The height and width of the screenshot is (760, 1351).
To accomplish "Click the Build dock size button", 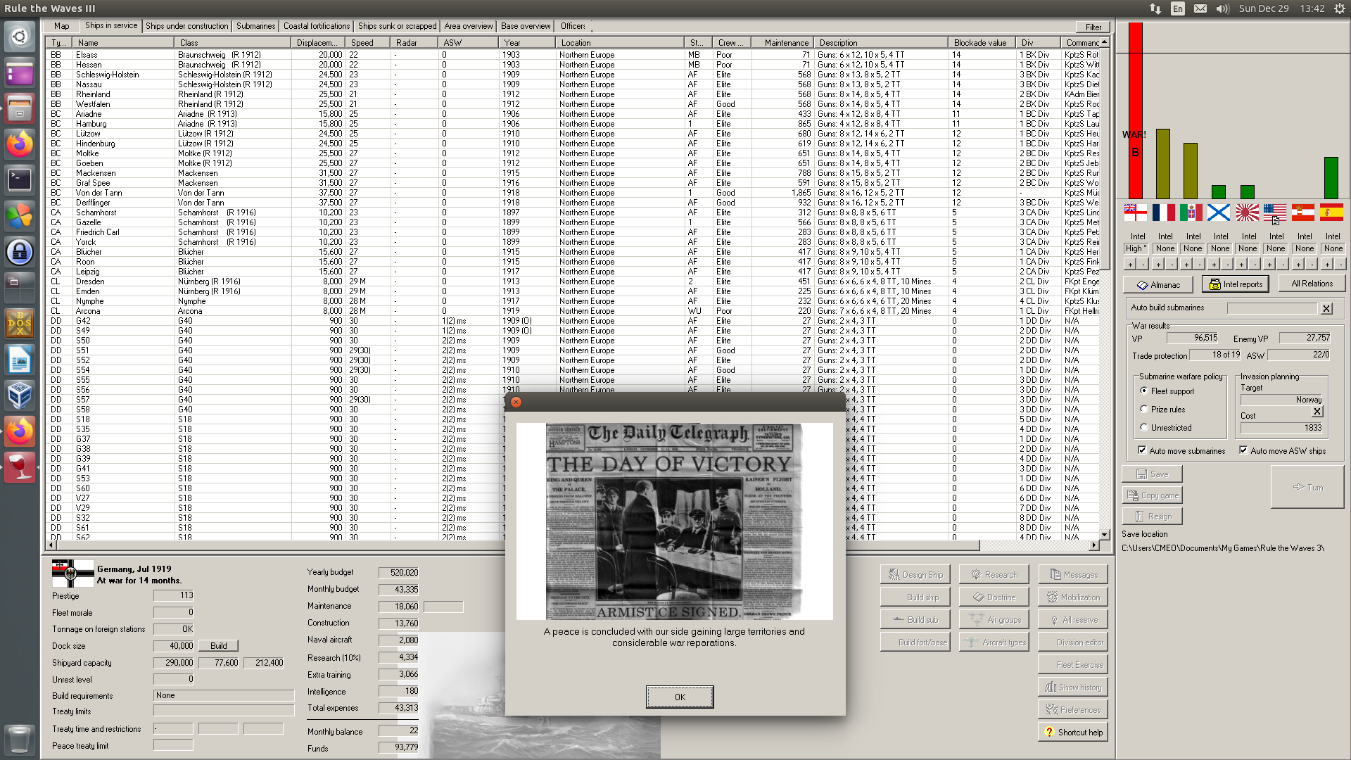I will coord(219,645).
